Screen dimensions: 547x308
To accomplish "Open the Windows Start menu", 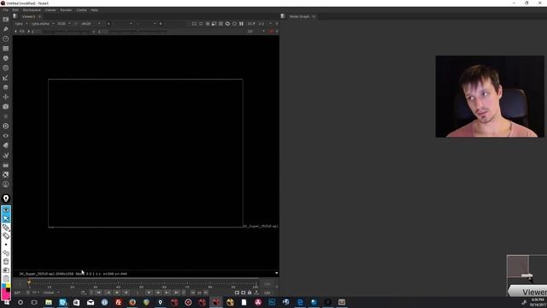I will coord(6,302).
